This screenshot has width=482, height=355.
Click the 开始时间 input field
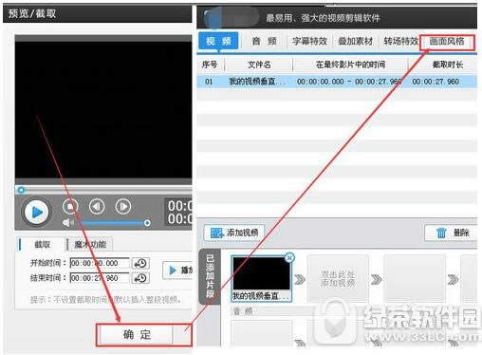(x=100, y=263)
